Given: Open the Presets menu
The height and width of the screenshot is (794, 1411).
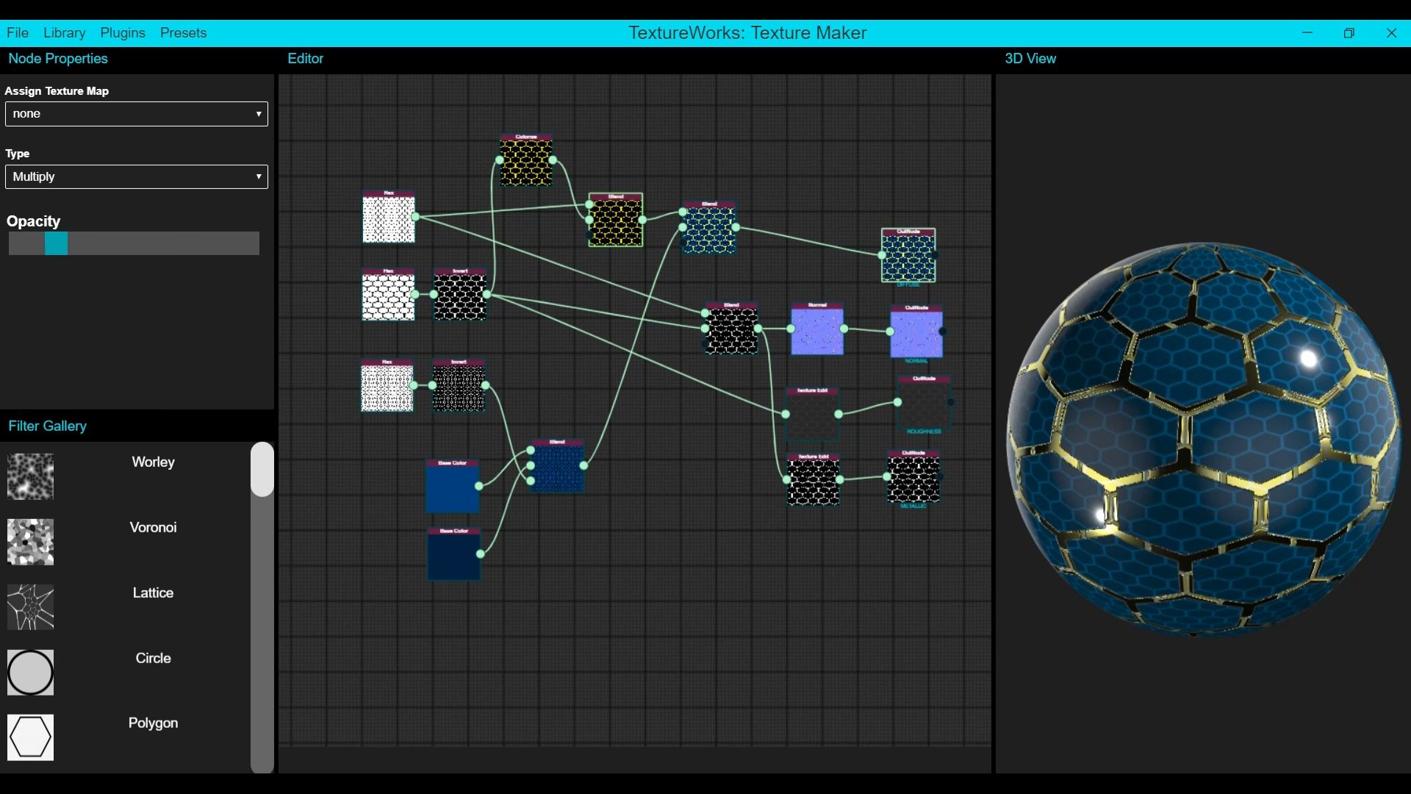Looking at the screenshot, I should (x=183, y=32).
